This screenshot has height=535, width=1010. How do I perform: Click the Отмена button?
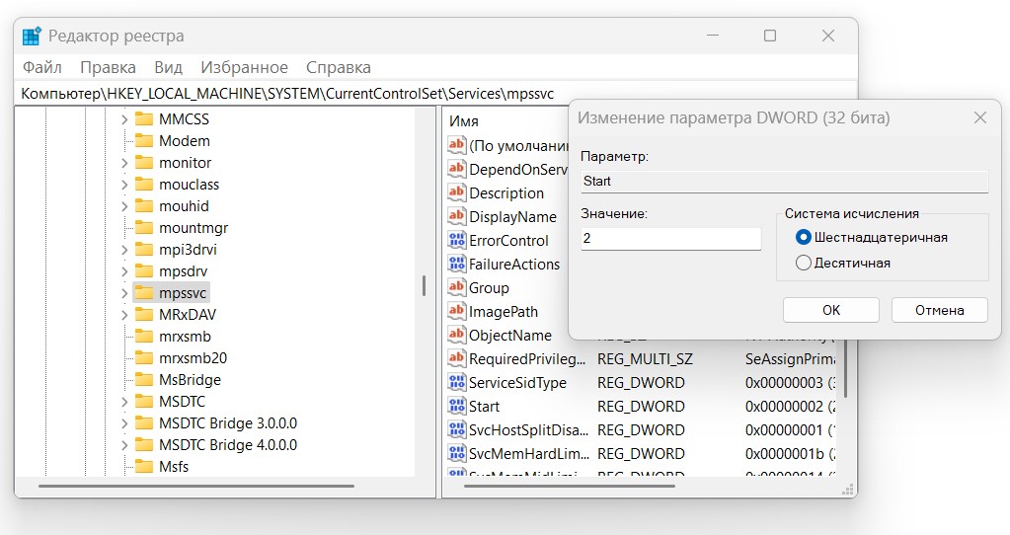pos(940,310)
